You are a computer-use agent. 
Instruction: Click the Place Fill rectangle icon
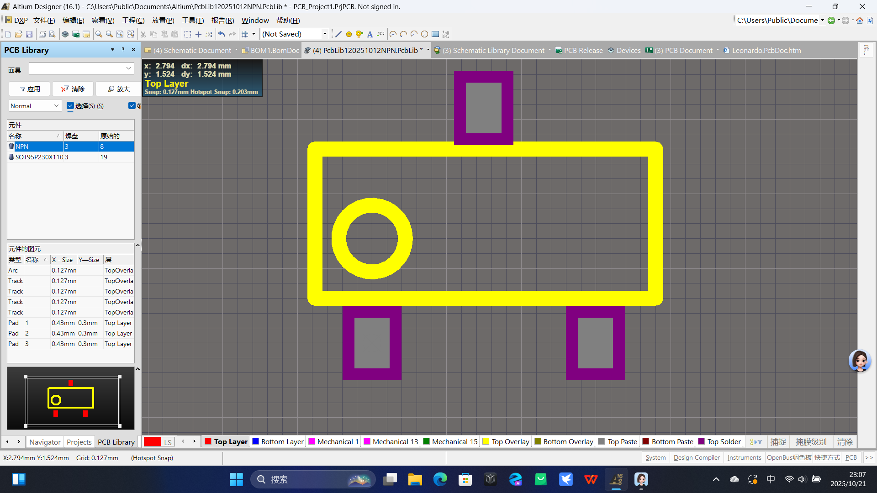coord(435,34)
